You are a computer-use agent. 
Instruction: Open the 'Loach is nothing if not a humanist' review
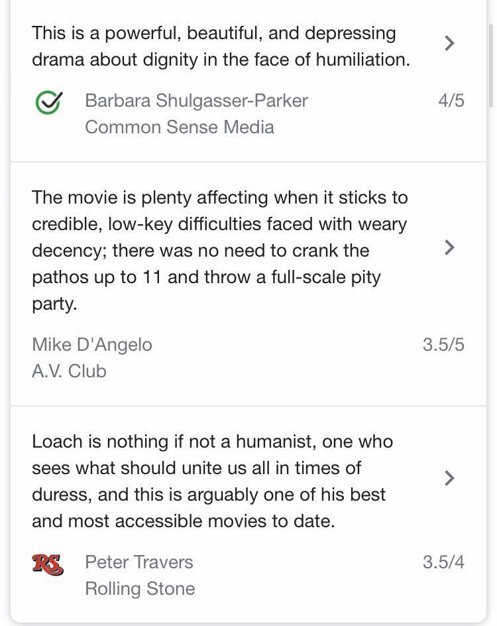pos(212,442)
